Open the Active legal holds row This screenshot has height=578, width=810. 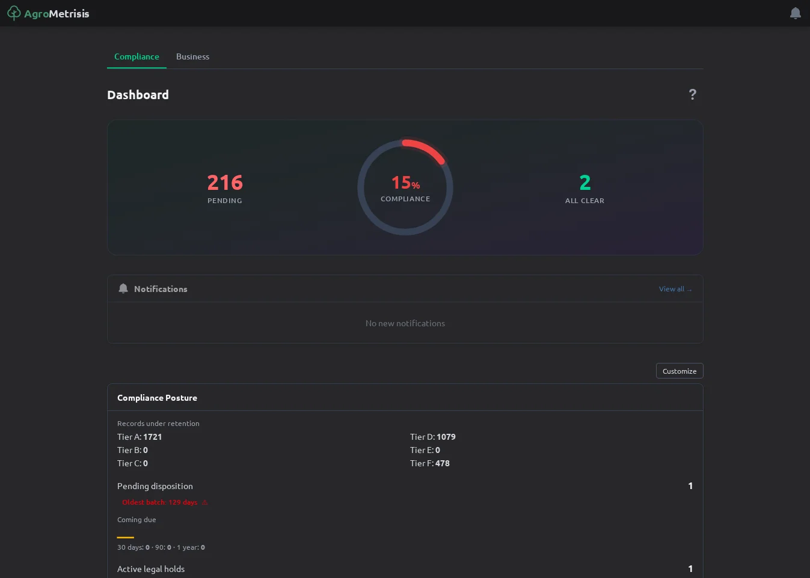(405, 569)
